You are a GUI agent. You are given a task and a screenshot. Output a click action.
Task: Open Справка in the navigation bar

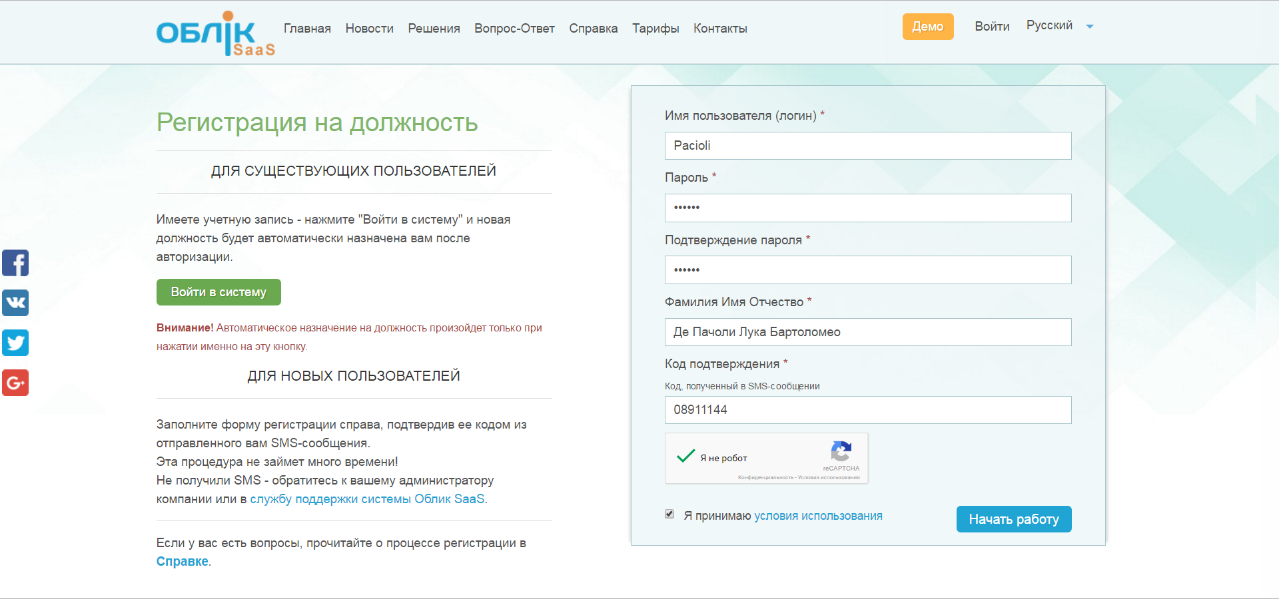593,29
